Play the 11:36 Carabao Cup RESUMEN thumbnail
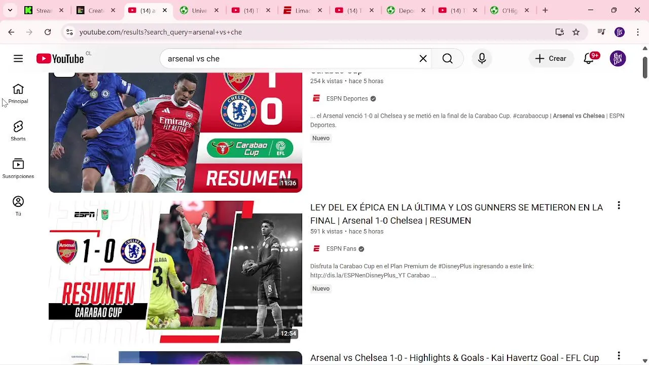Viewport: 649px width, 365px height. point(175,132)
